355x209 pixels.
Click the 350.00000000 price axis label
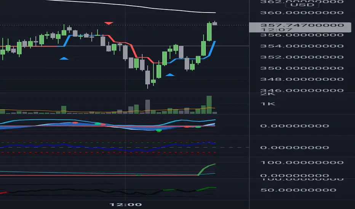(302, 68)
